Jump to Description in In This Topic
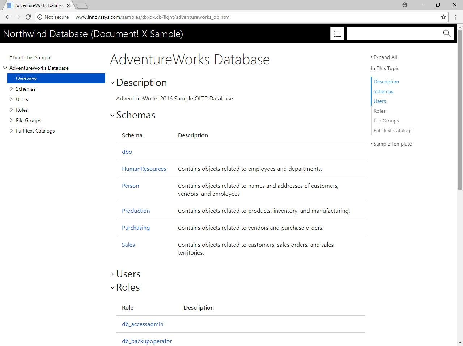Image resolution: width=463 pixels, height=346 pixels. click(386, 82)
